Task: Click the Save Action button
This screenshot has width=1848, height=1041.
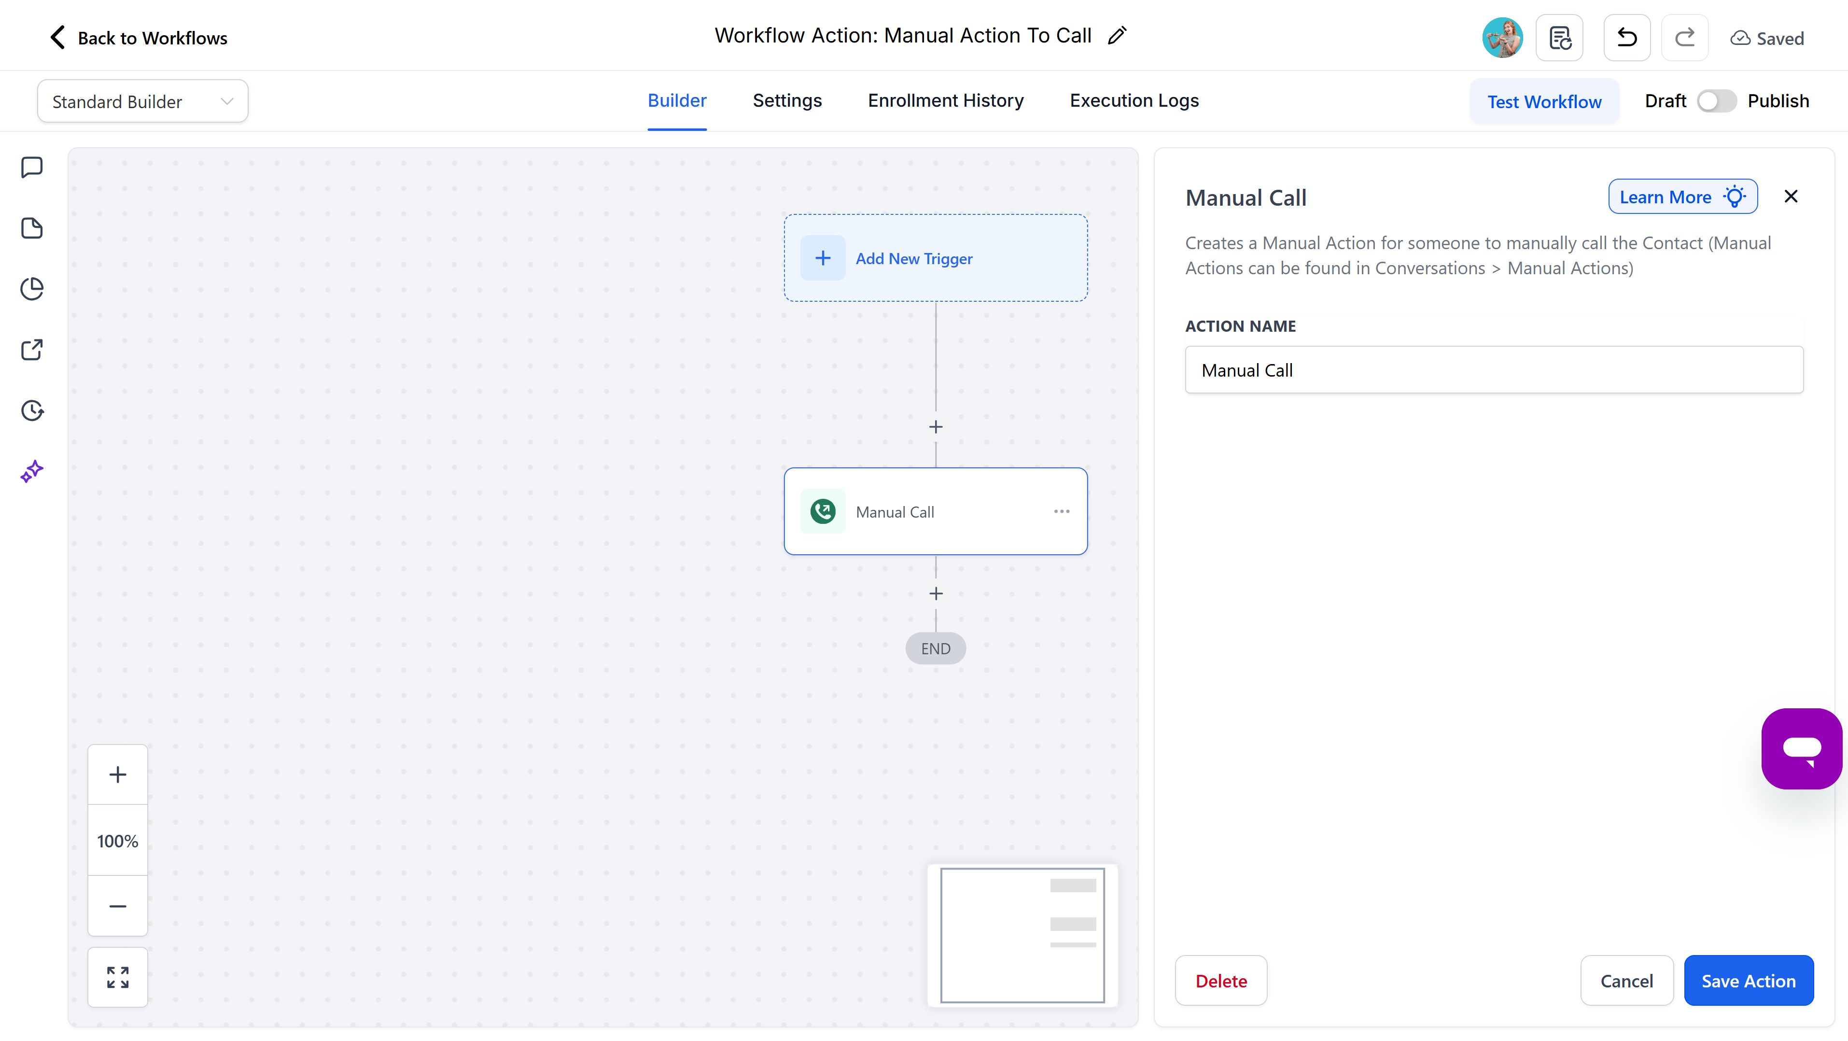Action: (x=1748, y=980)
